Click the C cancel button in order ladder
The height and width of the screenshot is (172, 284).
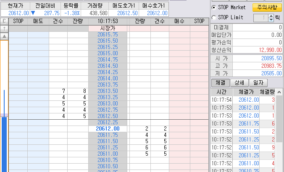pos(4,21)
